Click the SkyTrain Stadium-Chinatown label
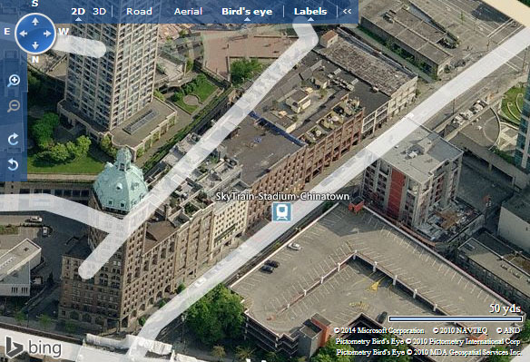This screenshot has width=530, height=362. tap(282, 196)
